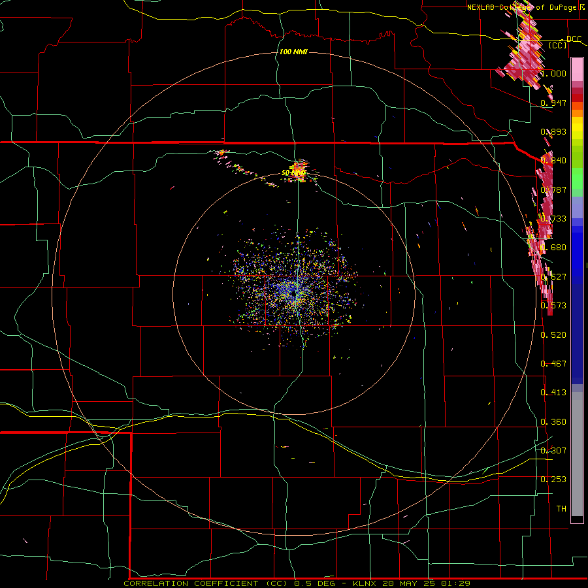The width and height of the screenshot is (588, 588).
Task: Click the TH label on the scale
Action: [x=561, y=509]
